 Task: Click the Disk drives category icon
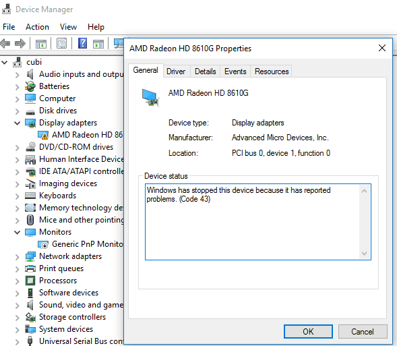[30, 112]
